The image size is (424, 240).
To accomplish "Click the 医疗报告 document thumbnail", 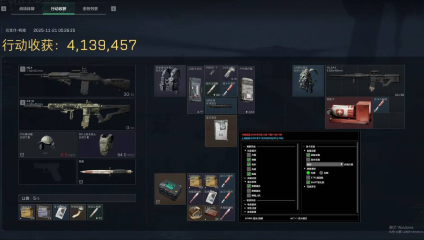I will [221, 131].
